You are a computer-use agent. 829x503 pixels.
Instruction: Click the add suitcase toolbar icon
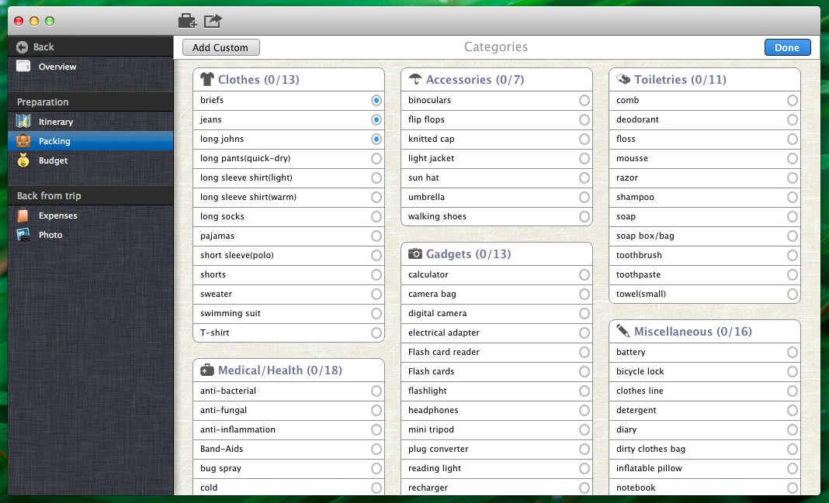(187, 21)
